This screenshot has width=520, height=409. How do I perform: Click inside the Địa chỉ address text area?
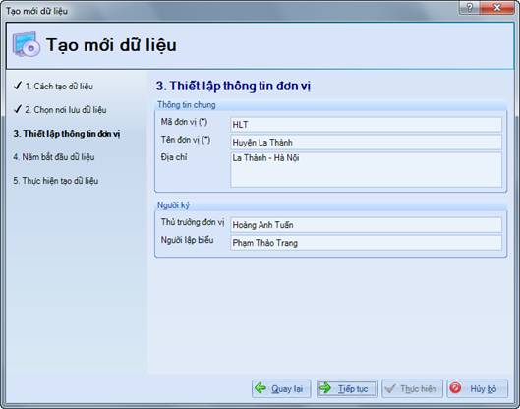point(366,170)
